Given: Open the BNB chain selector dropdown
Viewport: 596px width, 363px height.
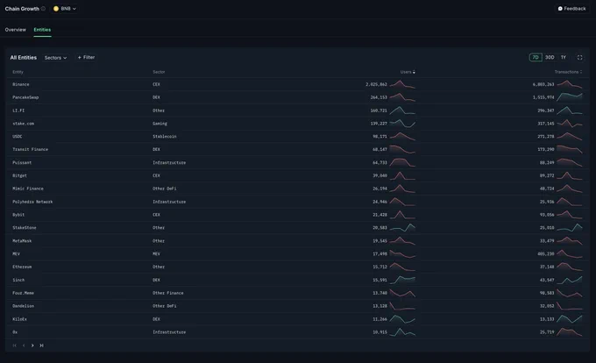Looking at the screenshot, I should point(65,9).
